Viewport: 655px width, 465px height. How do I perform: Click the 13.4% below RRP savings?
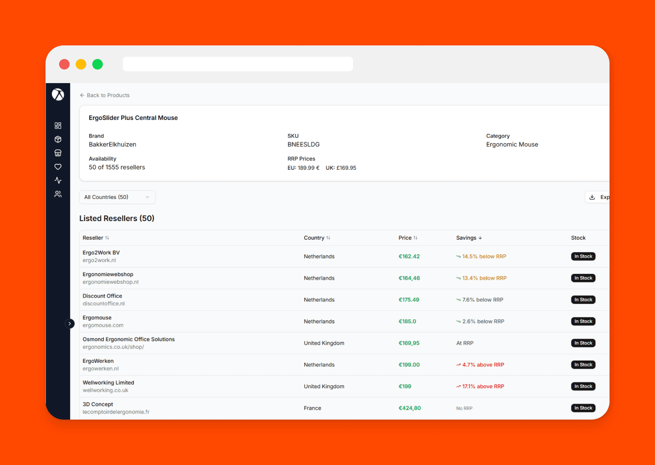481,278
